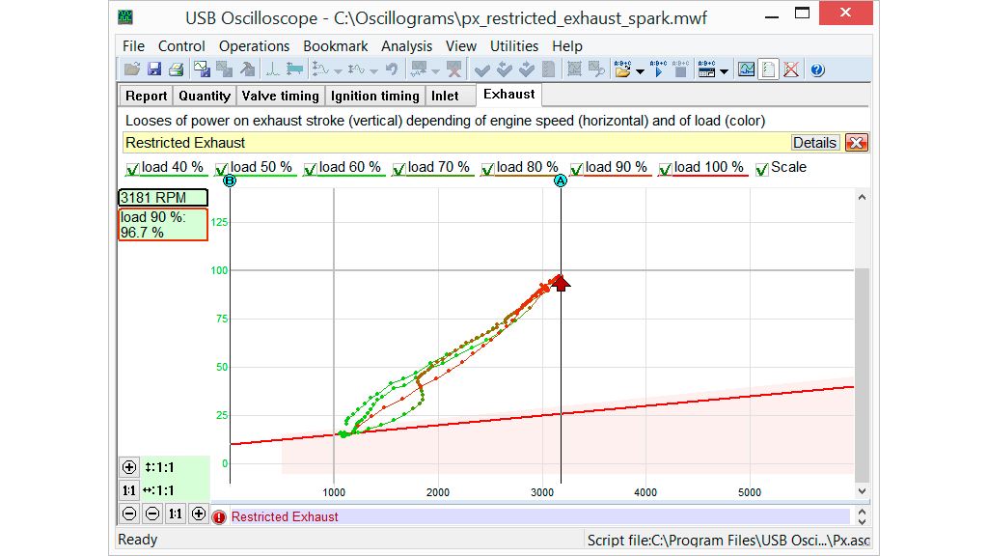
Task: Switch to the Report tab
Action: point(147,96)
